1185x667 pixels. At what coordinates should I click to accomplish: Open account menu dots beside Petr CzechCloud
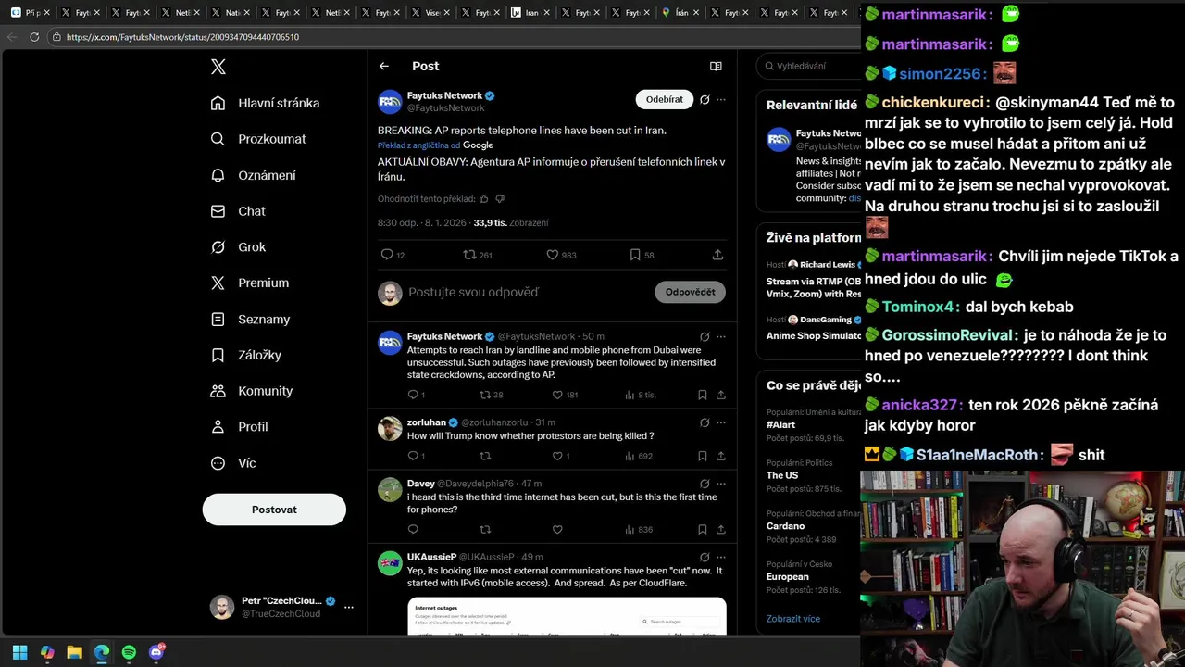coord(349,608)
